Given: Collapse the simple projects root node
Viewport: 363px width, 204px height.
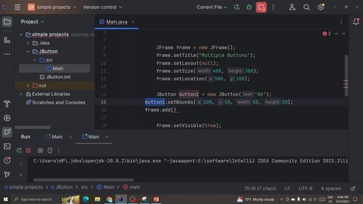Looking at the screenshot, I should (x=21, y=35).
